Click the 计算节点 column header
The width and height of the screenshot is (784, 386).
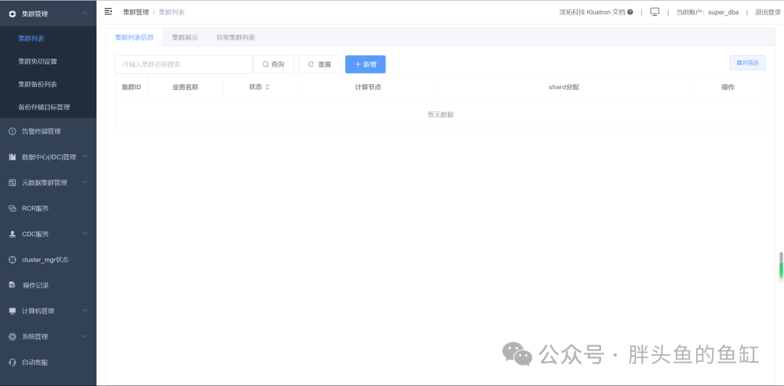tap(368, 88)
